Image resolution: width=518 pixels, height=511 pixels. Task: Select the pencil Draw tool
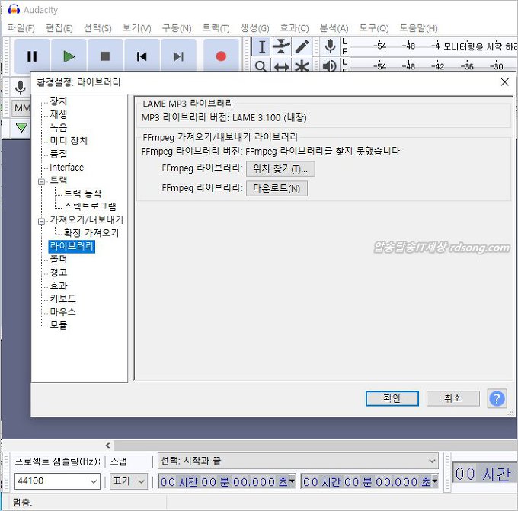coord(302,46)
